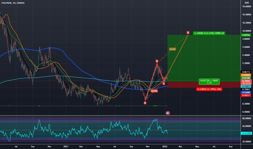Click the 10.00000 price axis level
This screenshot has height=149, width=253.
tap(247, 31)
